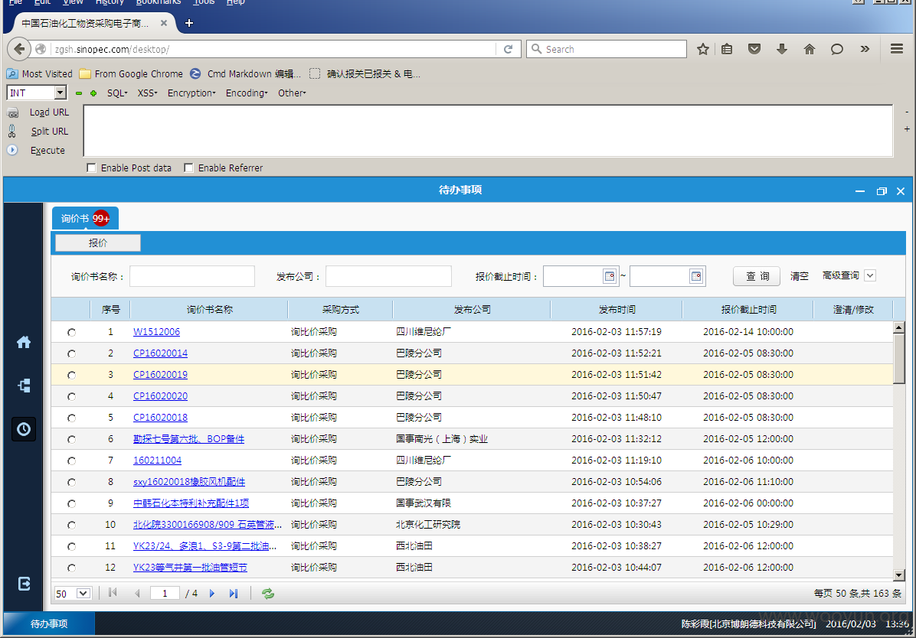The image size is (916, 638).
Task: Click the HackBar green minus icon
Action: (x=79, y=93)
